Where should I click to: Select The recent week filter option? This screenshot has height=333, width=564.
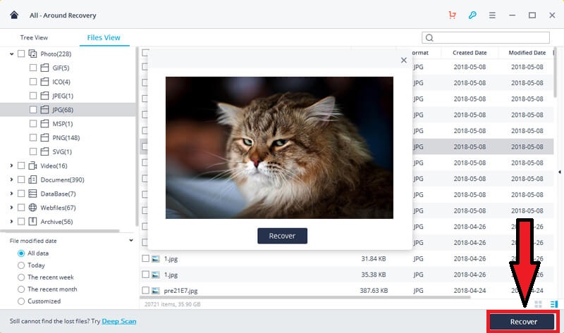click(21, 277)
